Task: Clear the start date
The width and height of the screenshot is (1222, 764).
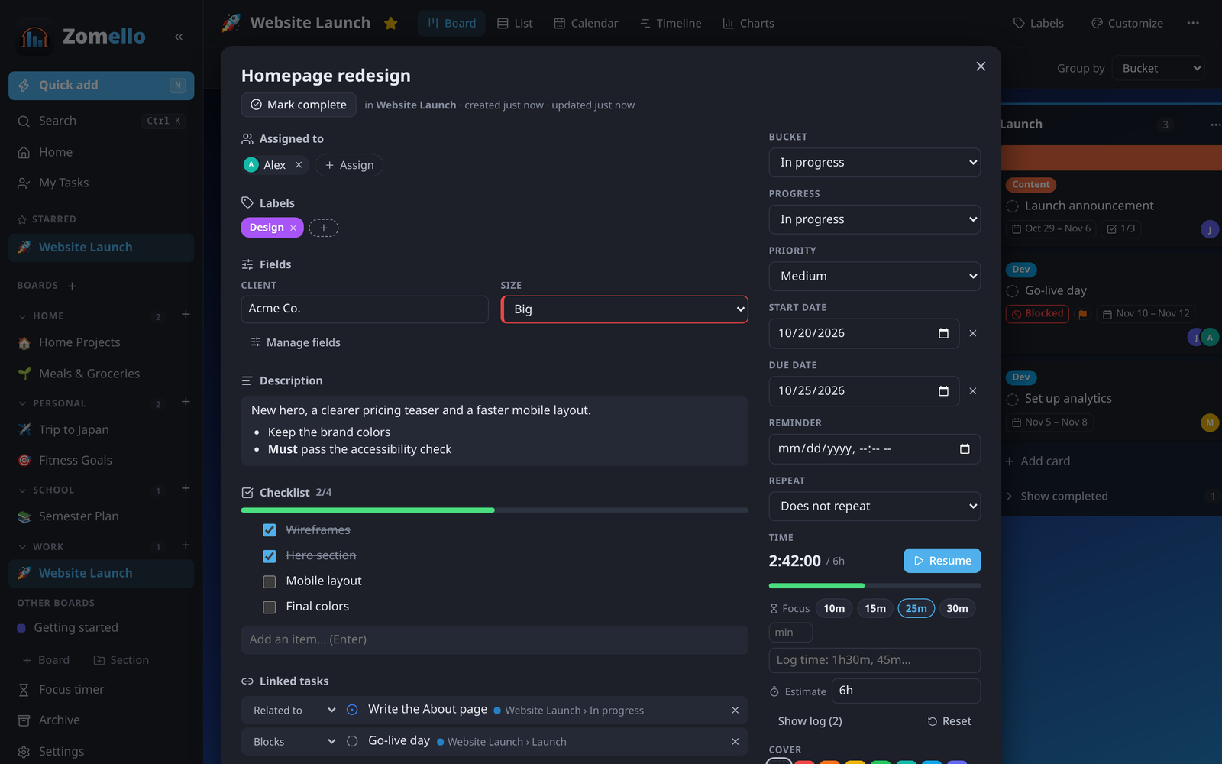Action: 973,333
